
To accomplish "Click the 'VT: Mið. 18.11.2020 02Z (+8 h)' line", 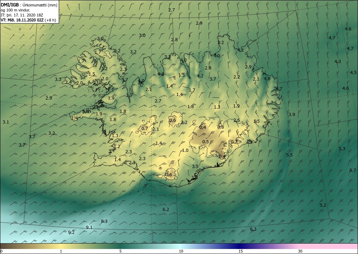I will pos(29,20).
